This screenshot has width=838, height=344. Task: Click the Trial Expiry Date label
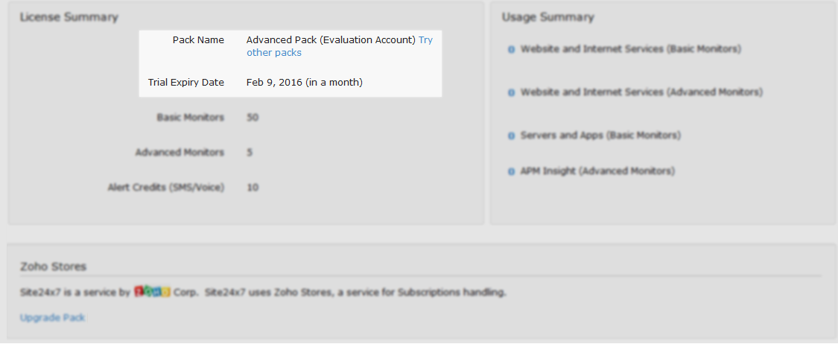coord(186,83)
